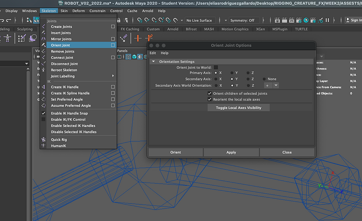Click the orange locator cross shelf icon
The height and width of the screenshot is (221, 362).
click(x=138, y=38)
